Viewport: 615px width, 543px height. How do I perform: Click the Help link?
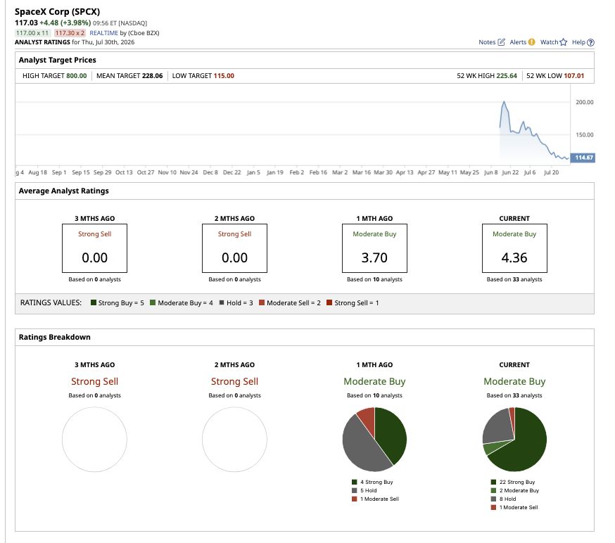tap(578, 42)
